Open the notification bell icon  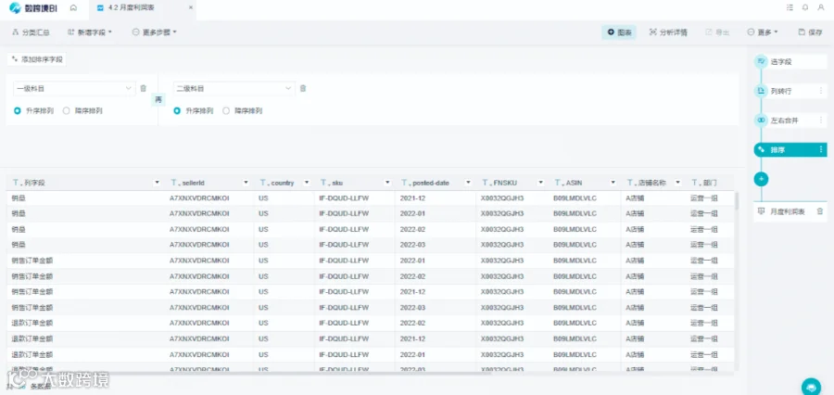[x=805, y=7]
